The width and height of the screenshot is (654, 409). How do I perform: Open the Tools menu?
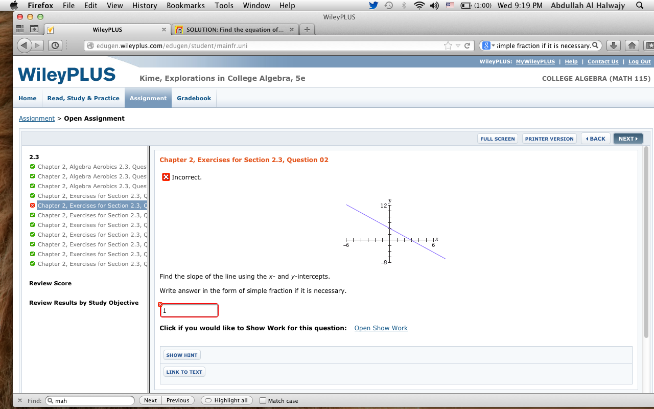224,6
